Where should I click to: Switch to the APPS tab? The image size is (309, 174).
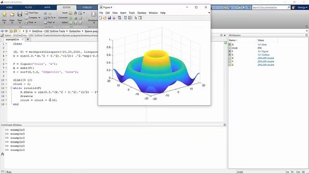[47, 7]
